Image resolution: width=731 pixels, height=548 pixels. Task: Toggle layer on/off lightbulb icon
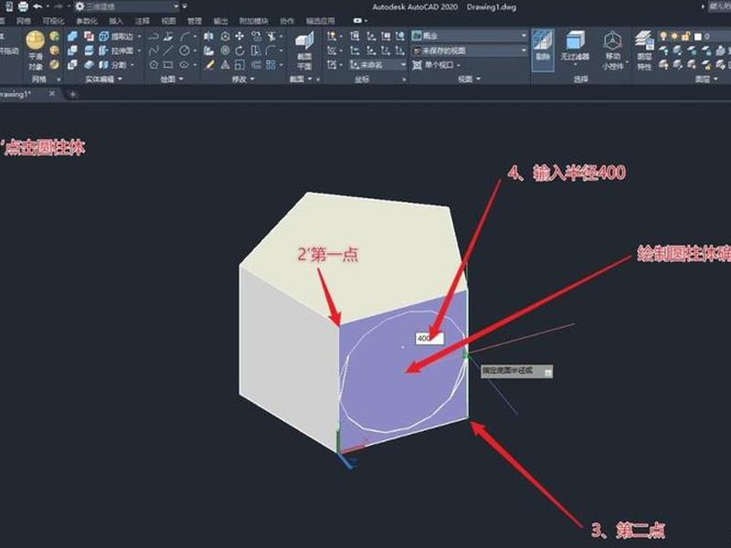(x=663, y=36)
